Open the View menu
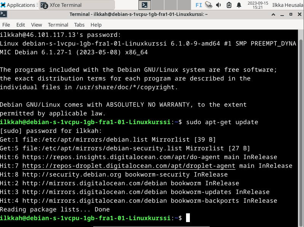The height and width of the screenshot is (227, 304). coord(37,25)
